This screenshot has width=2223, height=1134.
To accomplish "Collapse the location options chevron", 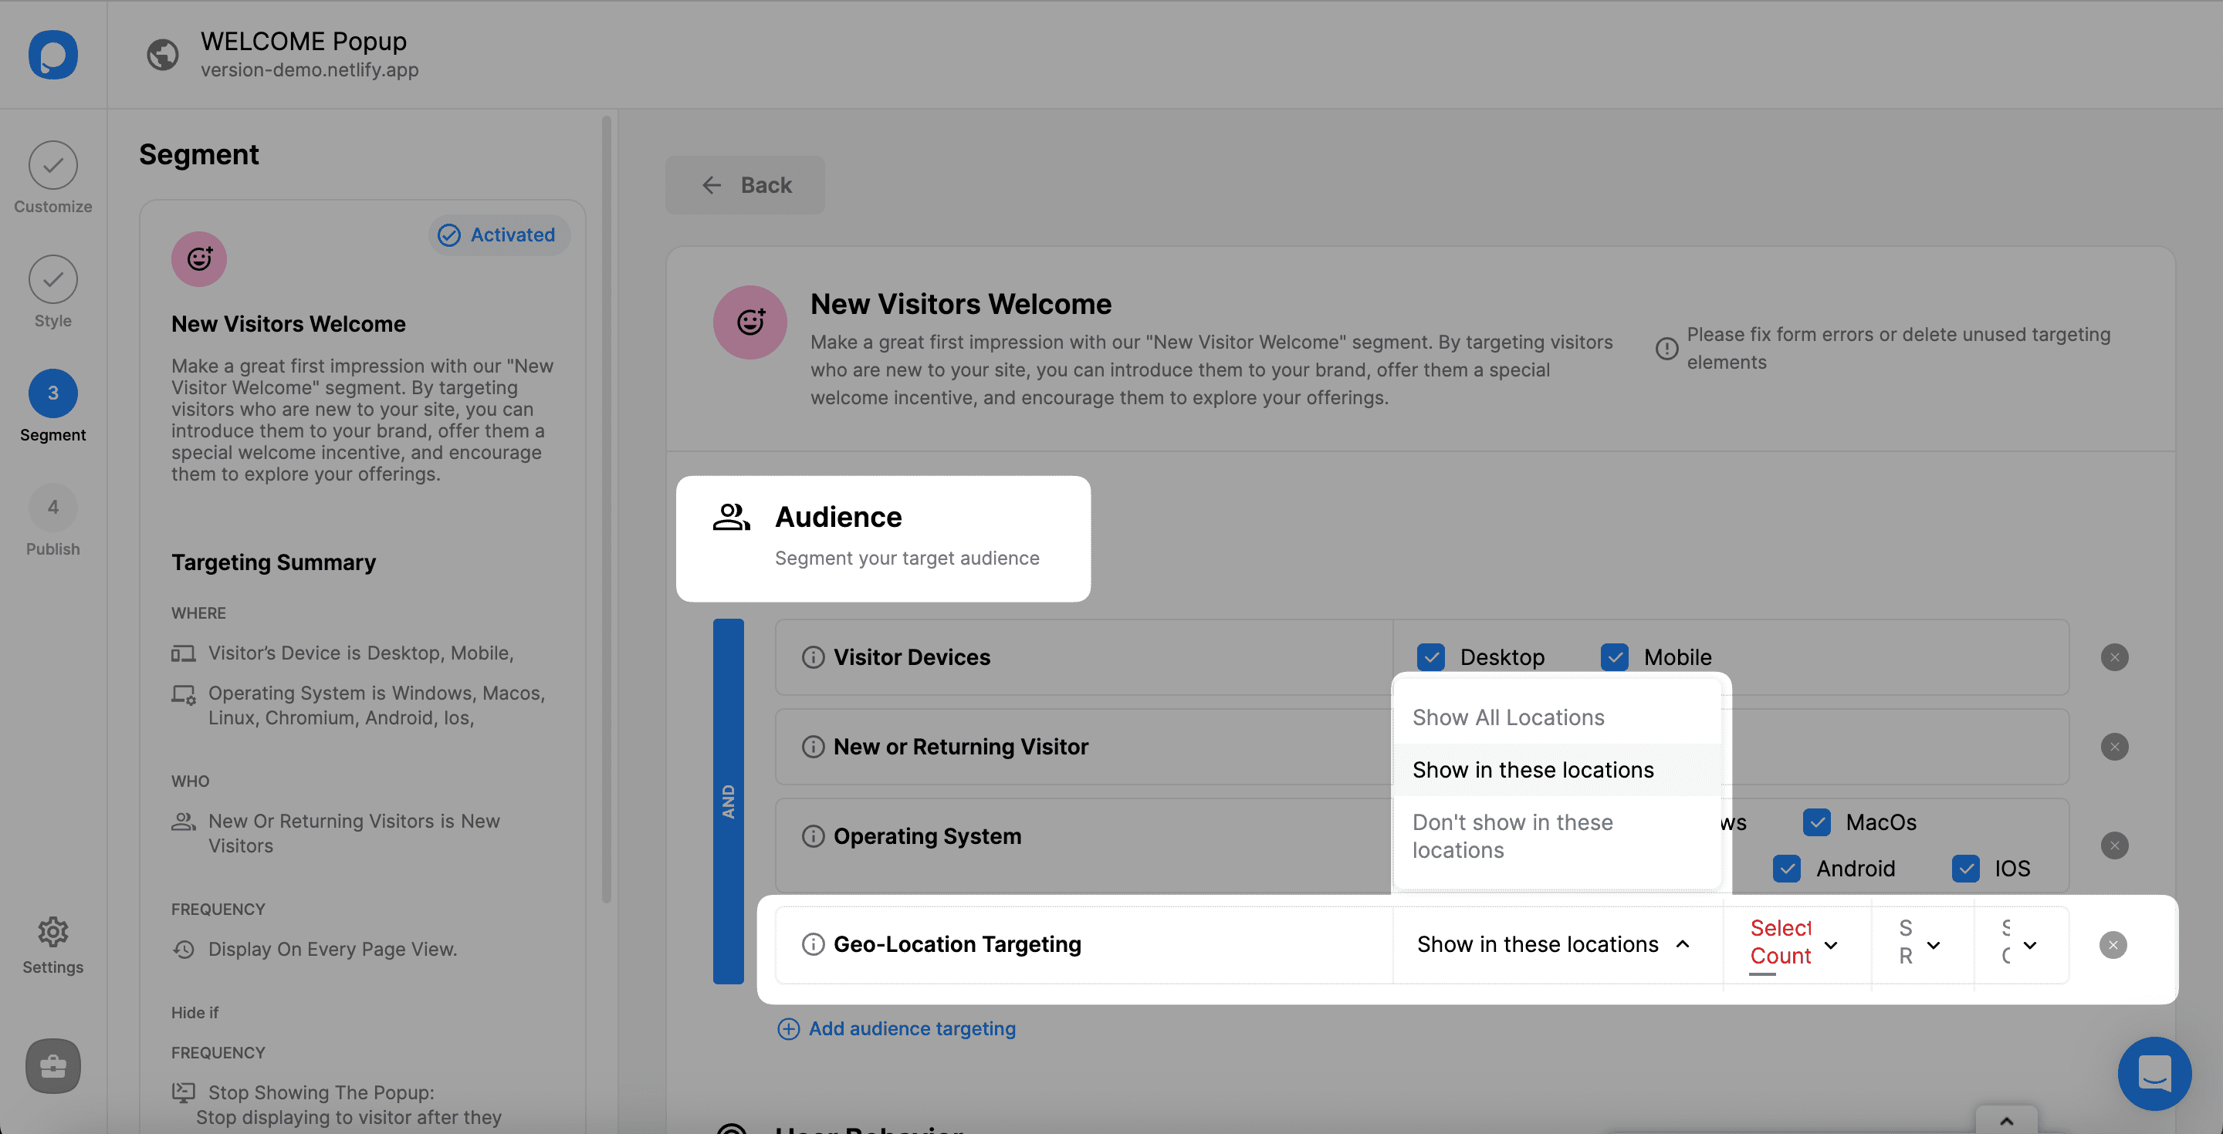I will (x=1683, y=943).
